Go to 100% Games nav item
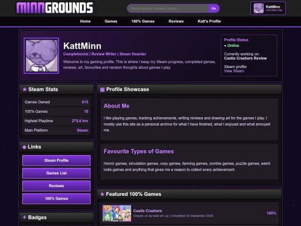301x226 pixels. point(143,21)
